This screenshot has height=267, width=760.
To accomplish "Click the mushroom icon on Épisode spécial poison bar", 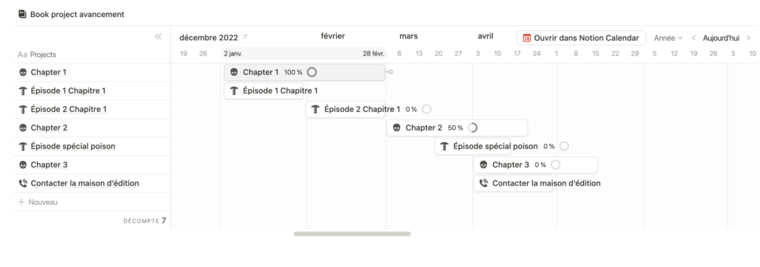I will [x=444, y=146].
